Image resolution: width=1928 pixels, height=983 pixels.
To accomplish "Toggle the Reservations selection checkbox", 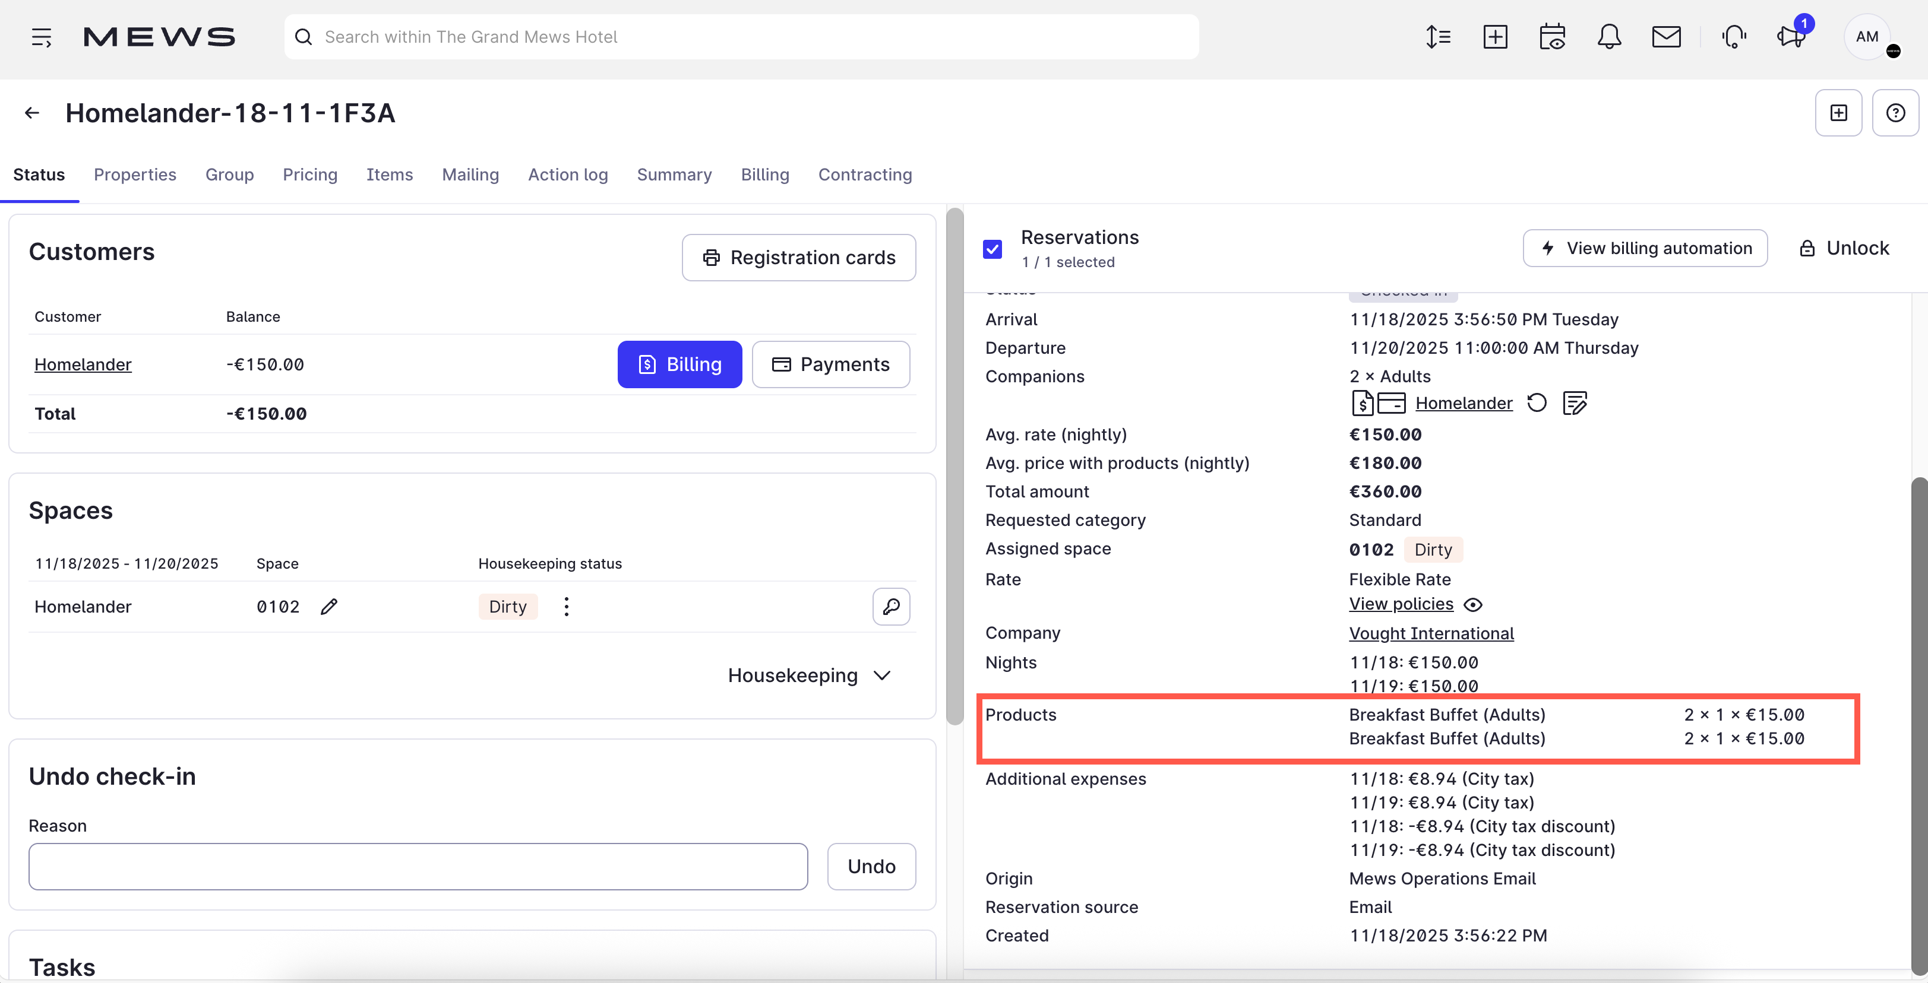I will [993, 249].
